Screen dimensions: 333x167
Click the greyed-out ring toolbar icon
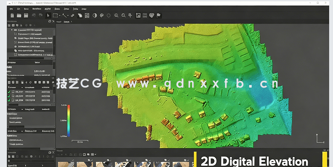coord(109,15)
